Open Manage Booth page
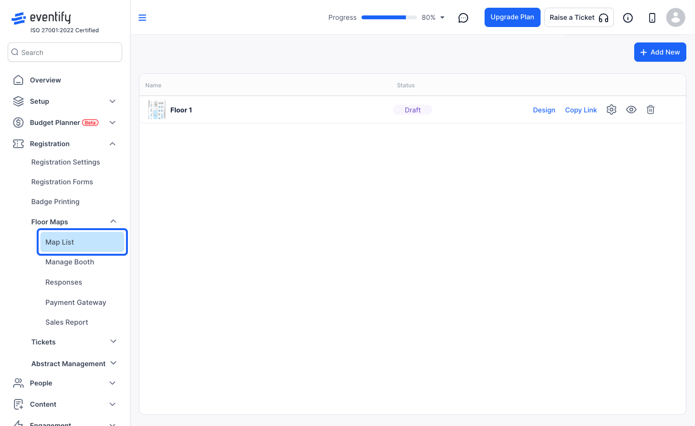Viewport: 695px width, 426px height. tap(70, 262)
